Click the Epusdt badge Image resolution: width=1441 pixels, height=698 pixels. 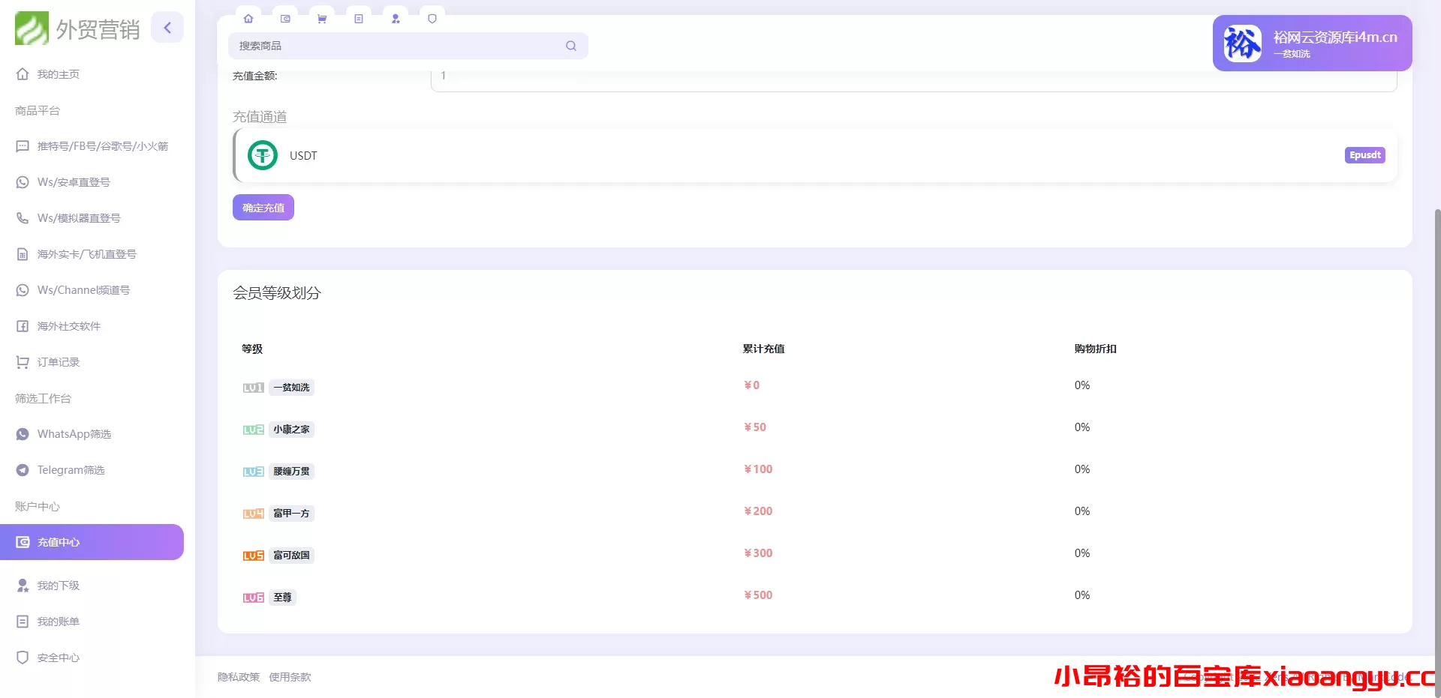[x=1364, y=155]
